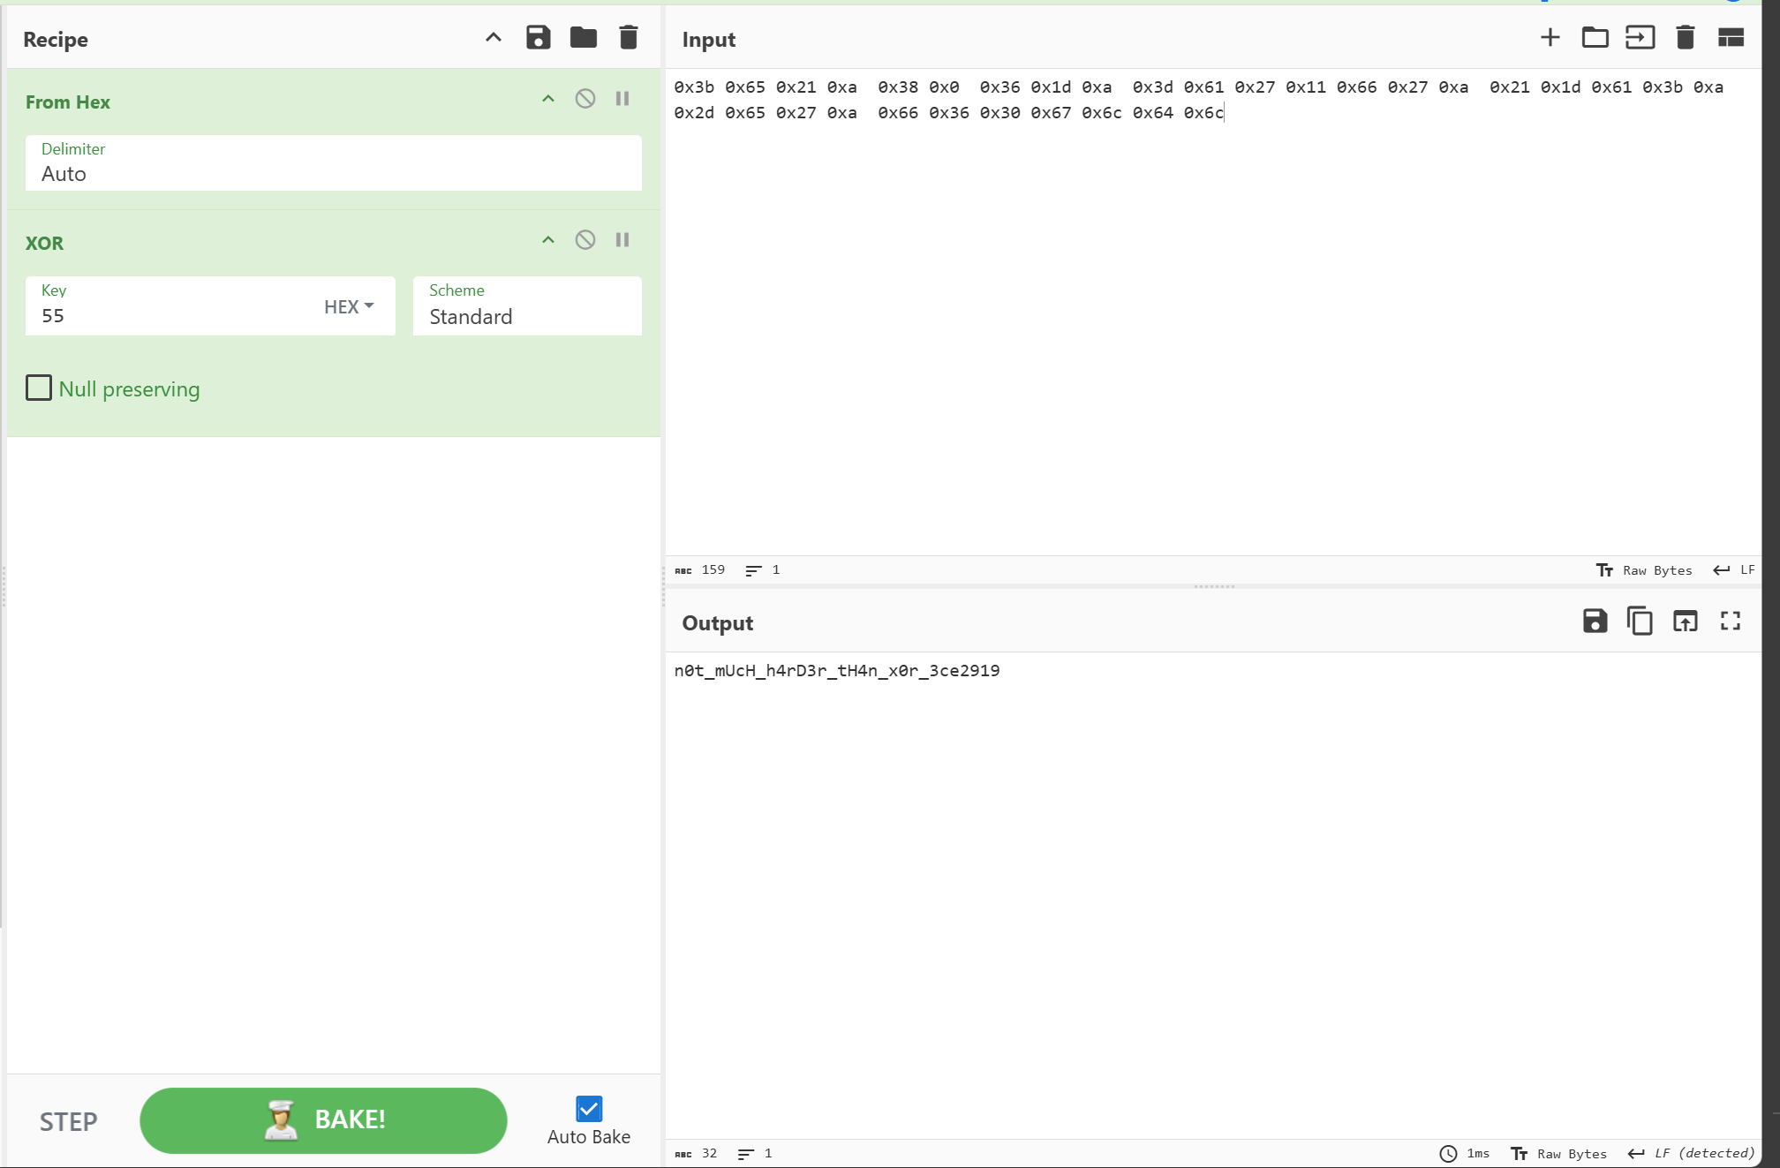Screen dimensions: 1780x1168
Task: Save output to file
Action: [x=1595, y=622]
